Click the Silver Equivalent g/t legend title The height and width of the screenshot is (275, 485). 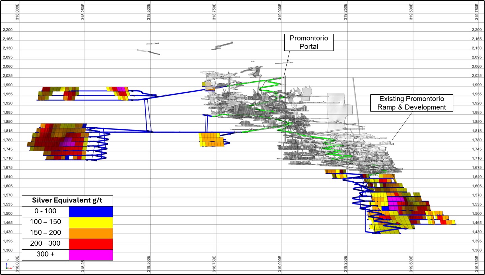(67, 201)
